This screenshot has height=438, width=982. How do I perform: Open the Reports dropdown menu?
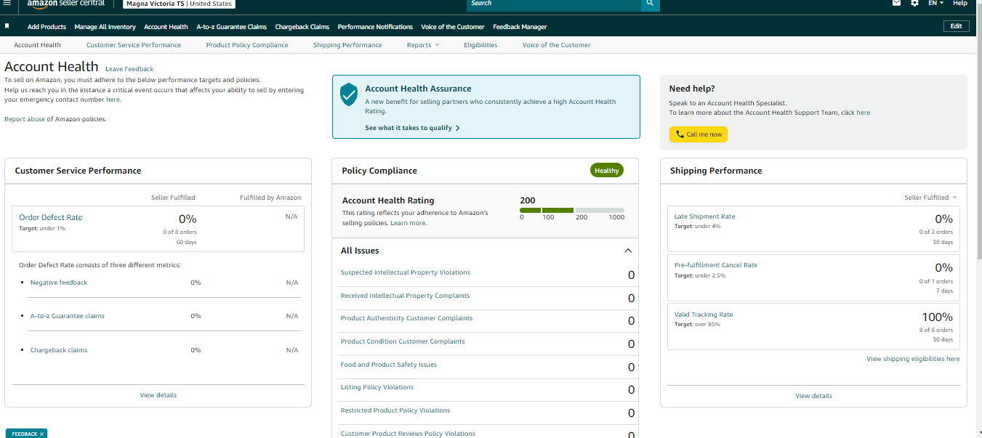(423, 45)
